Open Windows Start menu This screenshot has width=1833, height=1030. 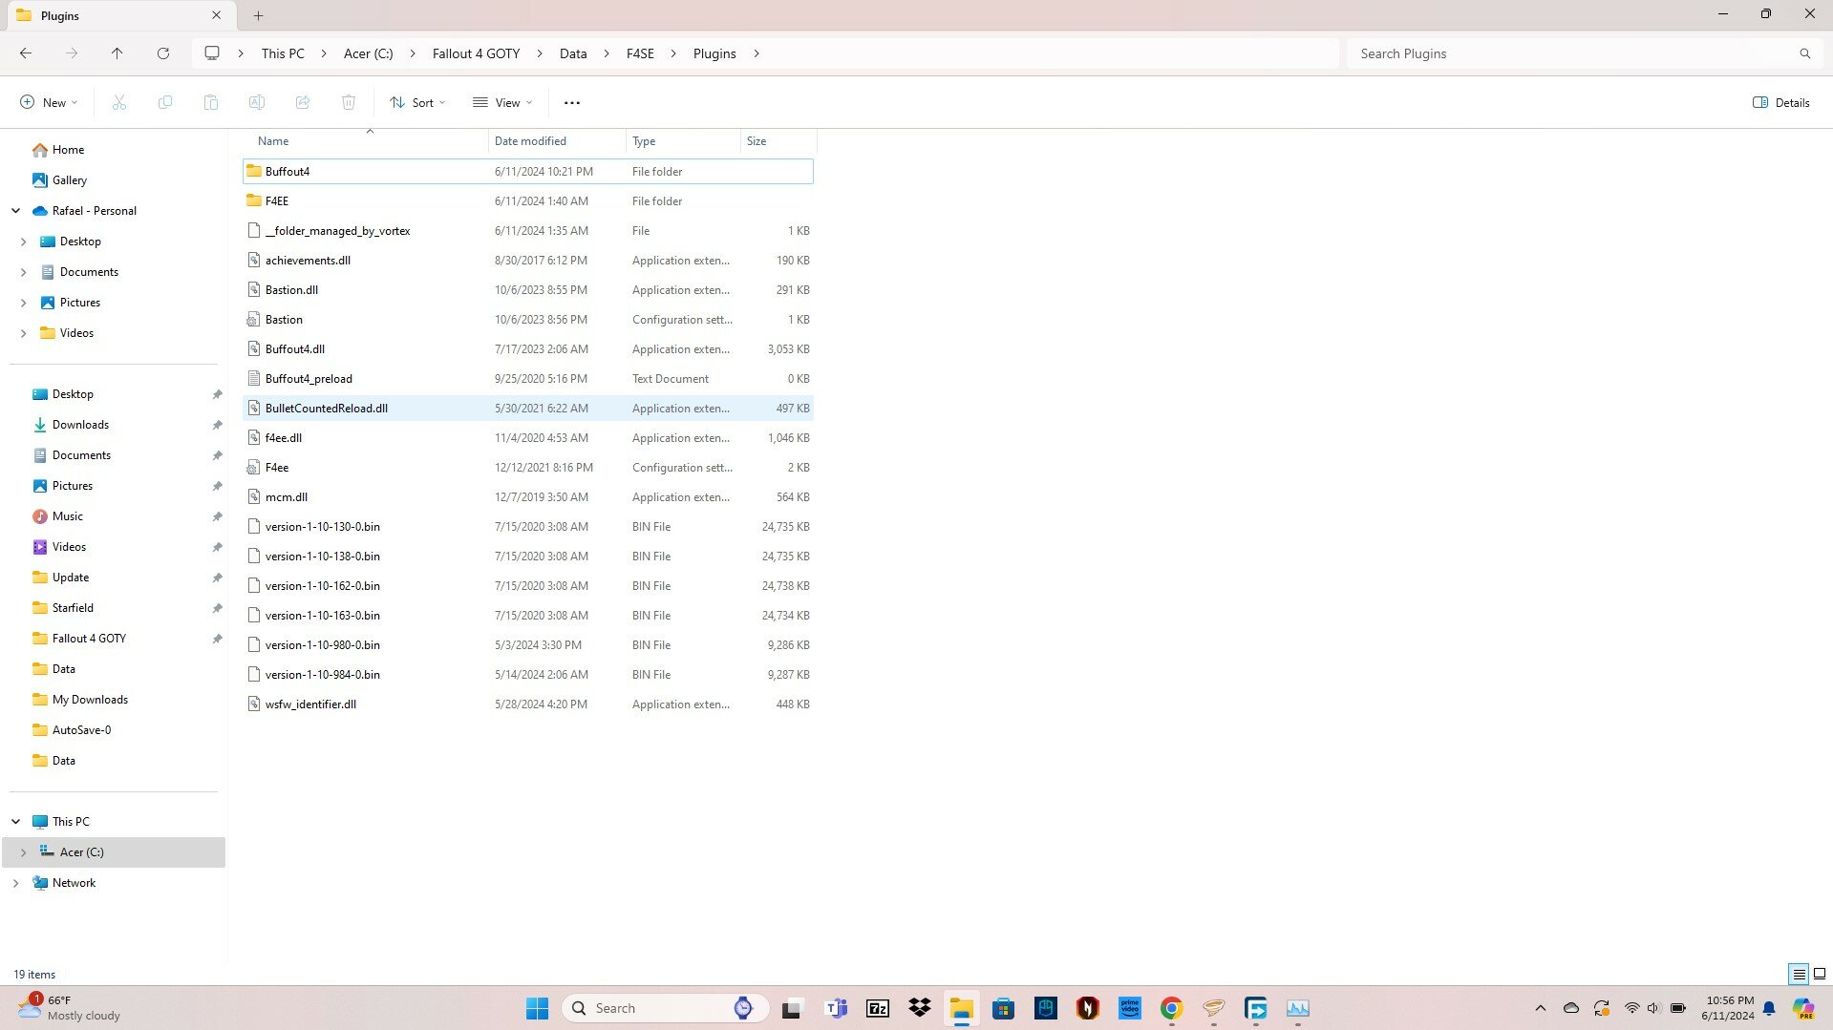click(538, 1008)
